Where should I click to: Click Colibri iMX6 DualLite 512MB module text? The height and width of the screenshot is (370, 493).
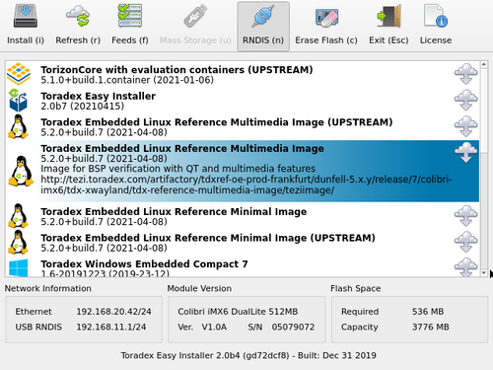point(238,312)
